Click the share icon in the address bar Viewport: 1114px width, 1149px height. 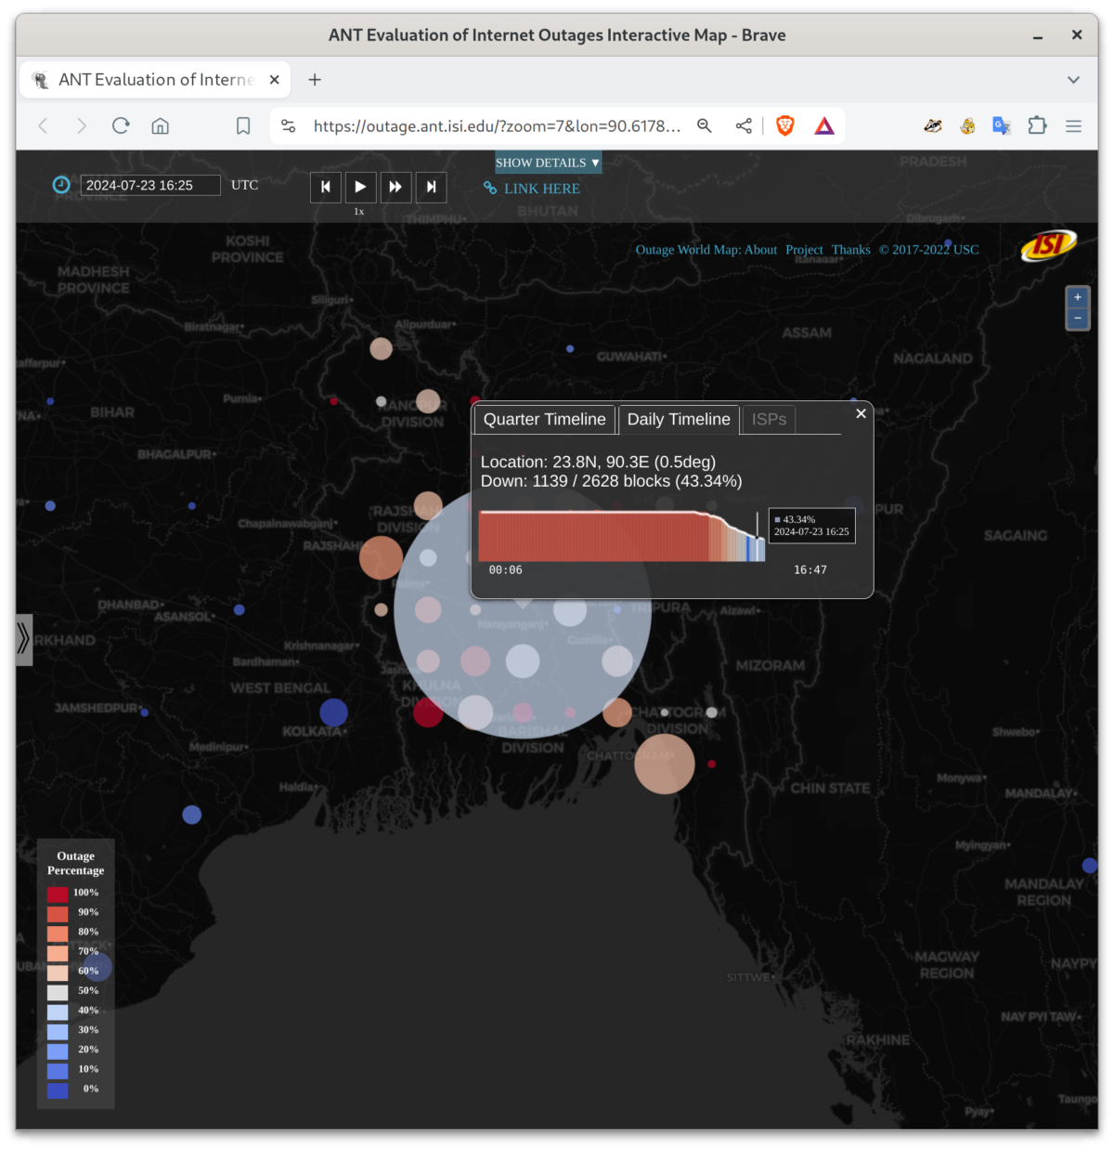(x=744, y=125)
